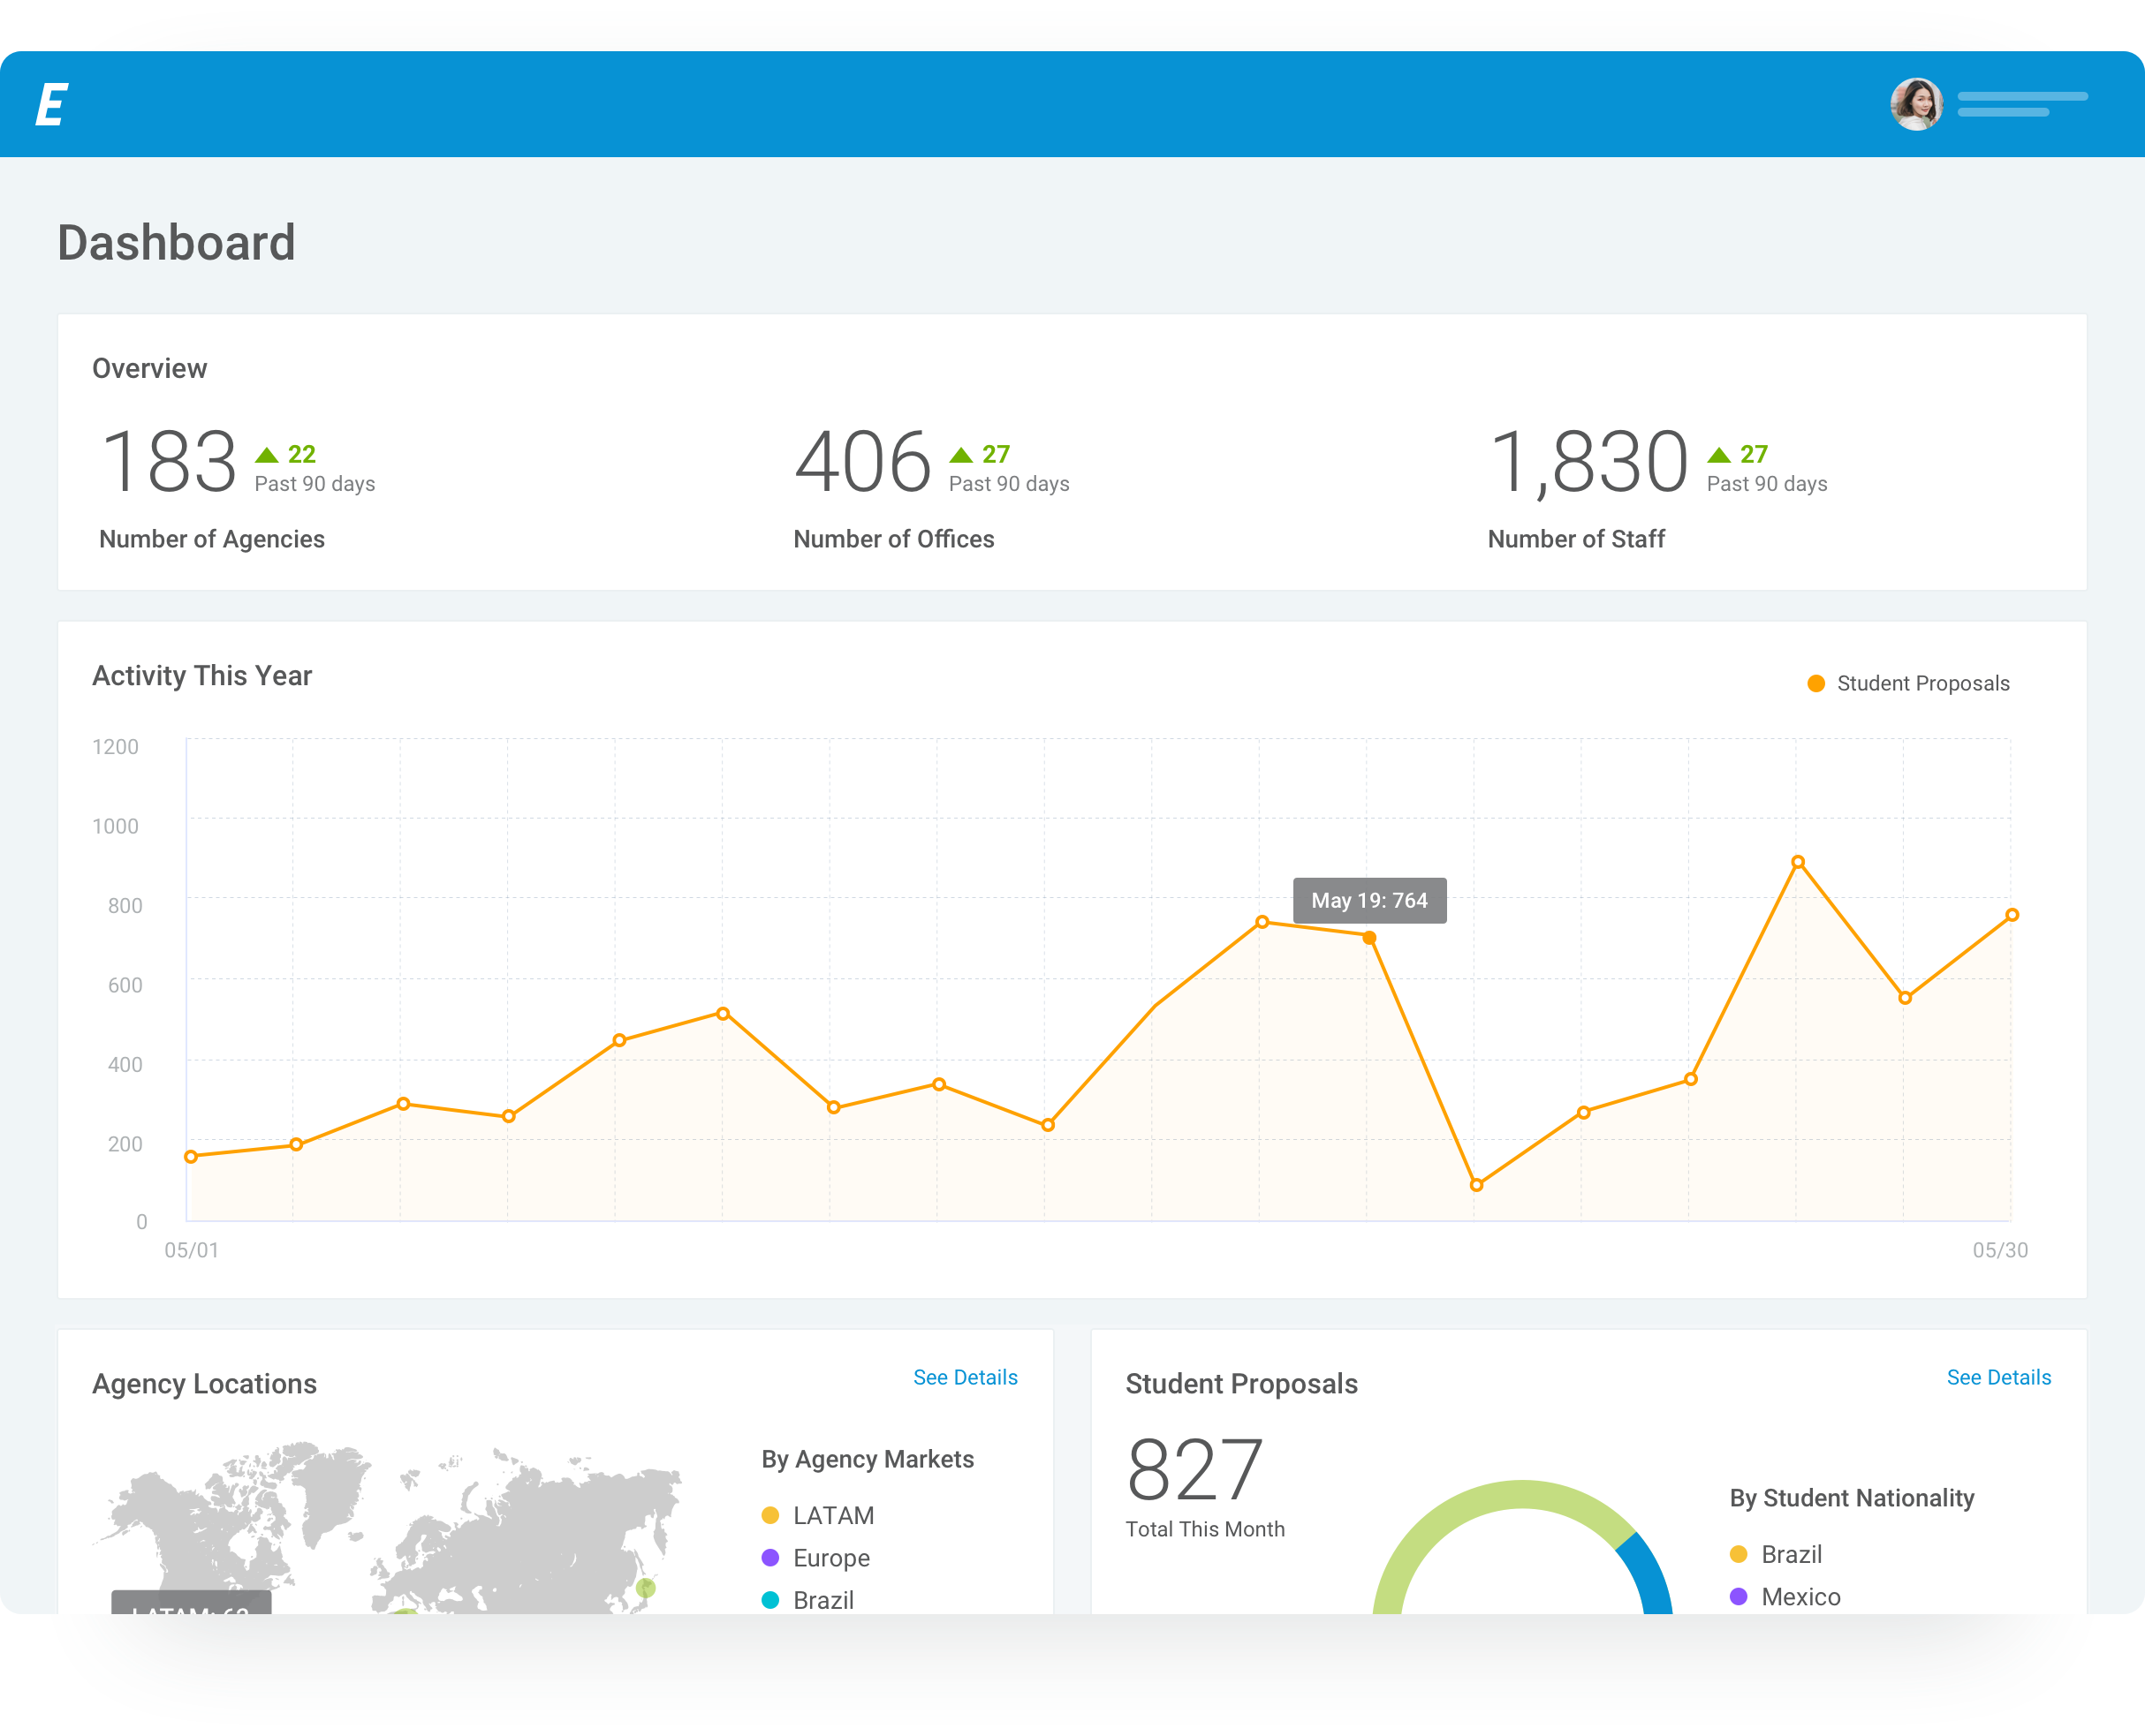
Task: Click the Student Proposals legend dot above chart
Action: pos(1815,683)
